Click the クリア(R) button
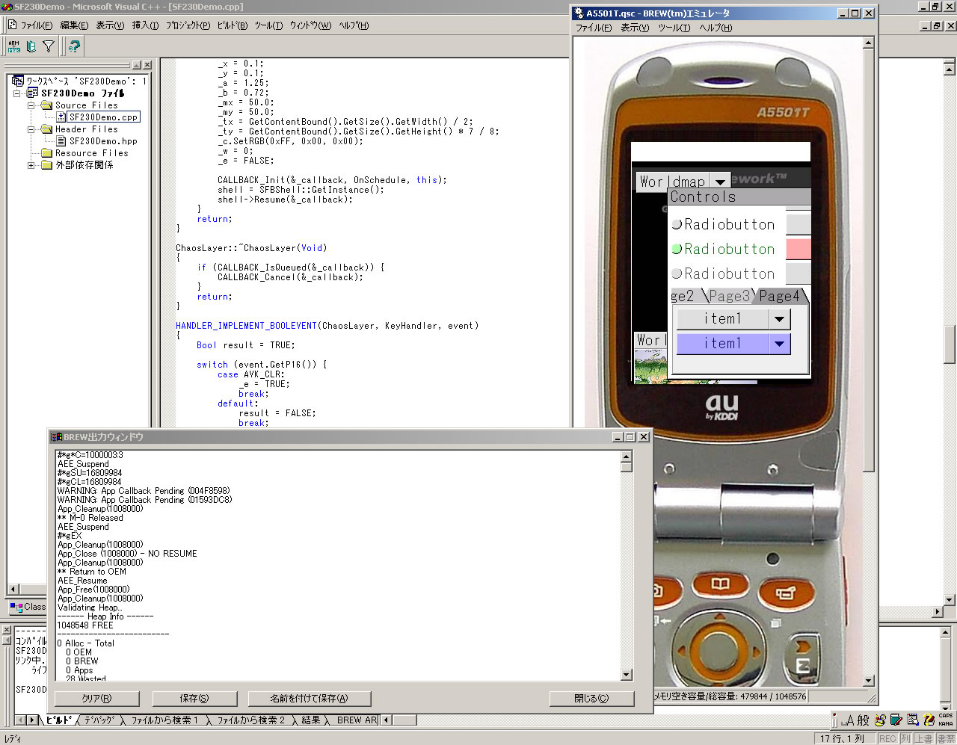 tap(96, 699)
